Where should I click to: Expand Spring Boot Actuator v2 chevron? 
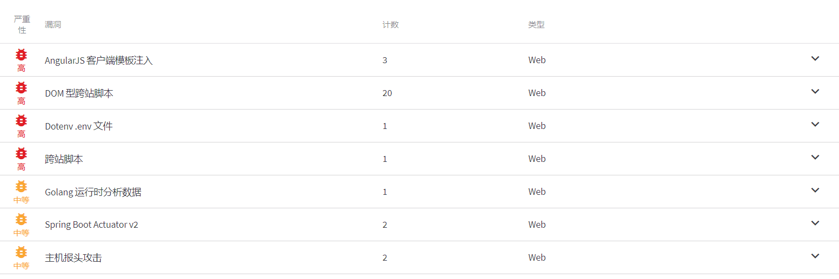click(x=815, y=223)
